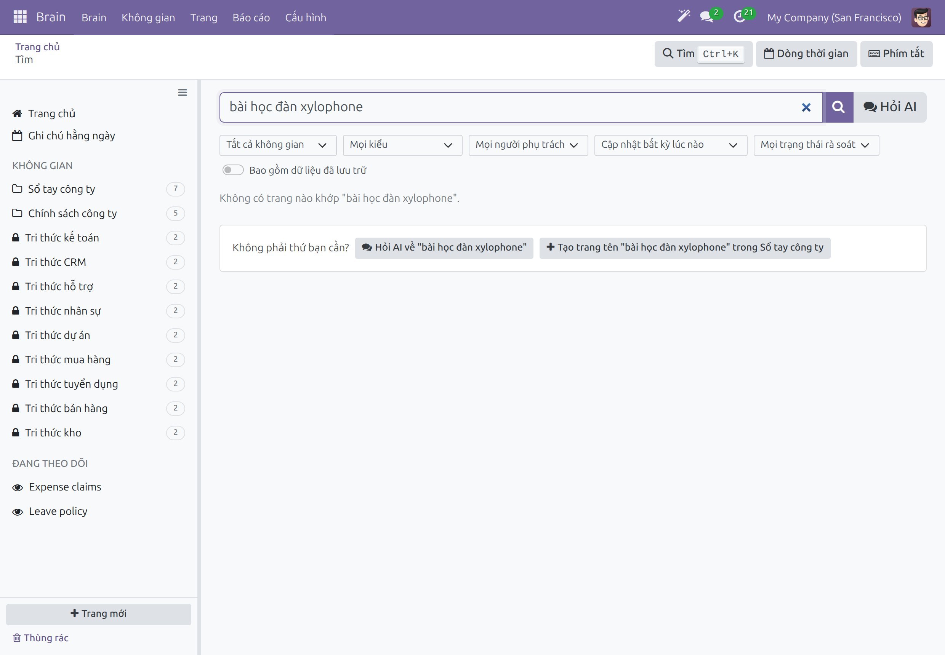Expand the Mọi trạng thái rà soát dropdown
Viewport: 945px width, 655px height.
tap(816, 145)
